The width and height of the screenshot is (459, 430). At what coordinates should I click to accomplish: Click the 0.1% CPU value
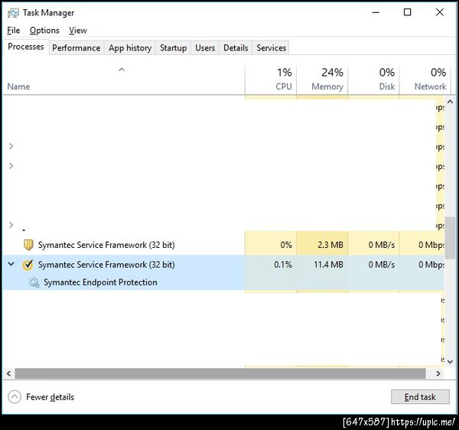tap(283, 265)
